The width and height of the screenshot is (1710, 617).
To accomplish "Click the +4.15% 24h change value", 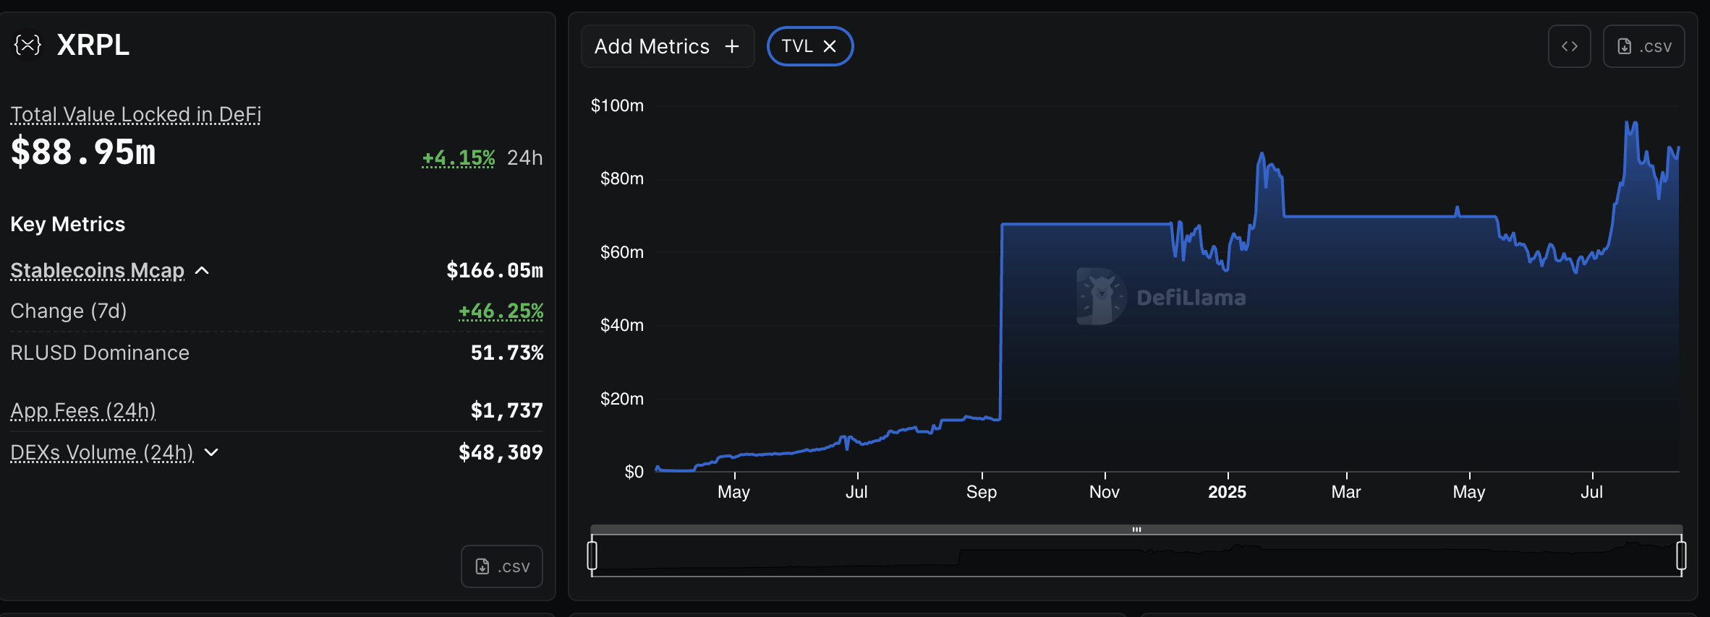I will pos(458,158).
